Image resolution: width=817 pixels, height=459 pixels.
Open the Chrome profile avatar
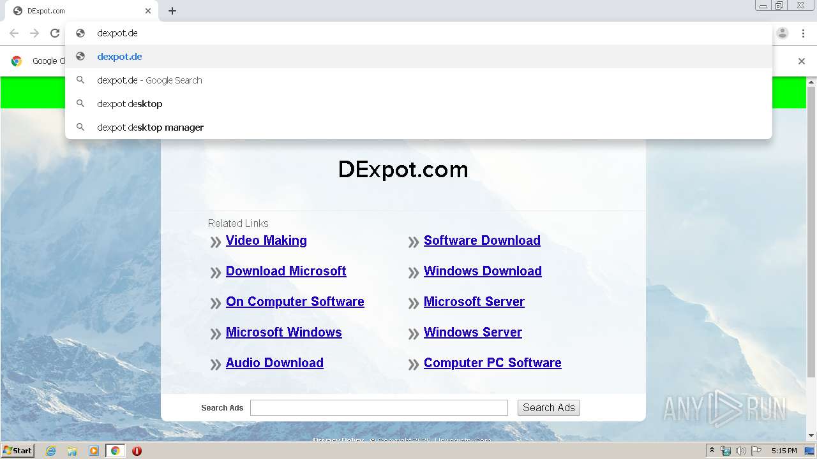(x=783, y=33)
